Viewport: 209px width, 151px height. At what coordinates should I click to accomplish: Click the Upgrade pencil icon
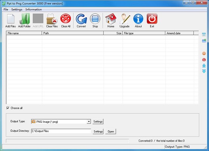coord(124,19)
